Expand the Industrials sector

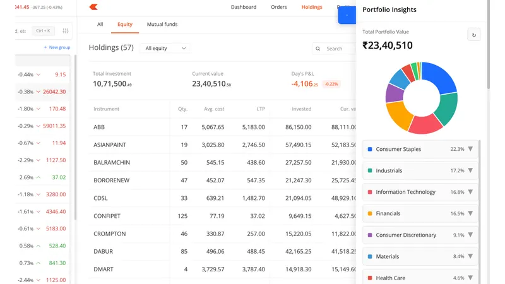(420, 170)
